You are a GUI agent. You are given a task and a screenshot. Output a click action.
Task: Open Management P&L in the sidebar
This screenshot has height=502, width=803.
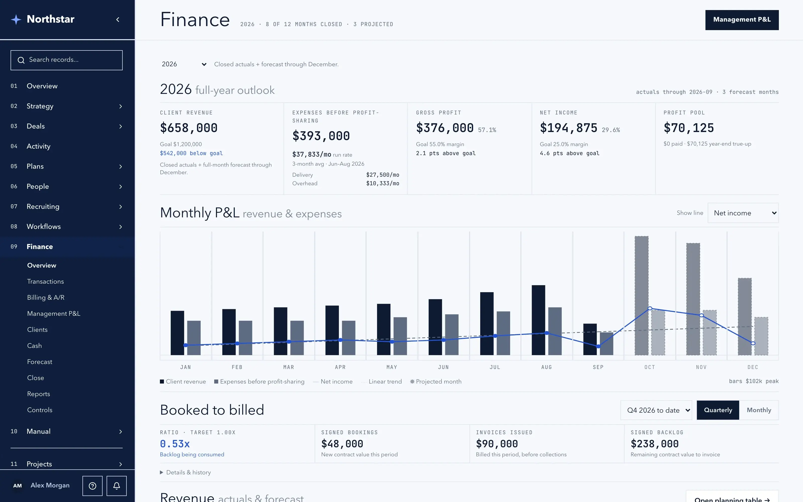54,314
